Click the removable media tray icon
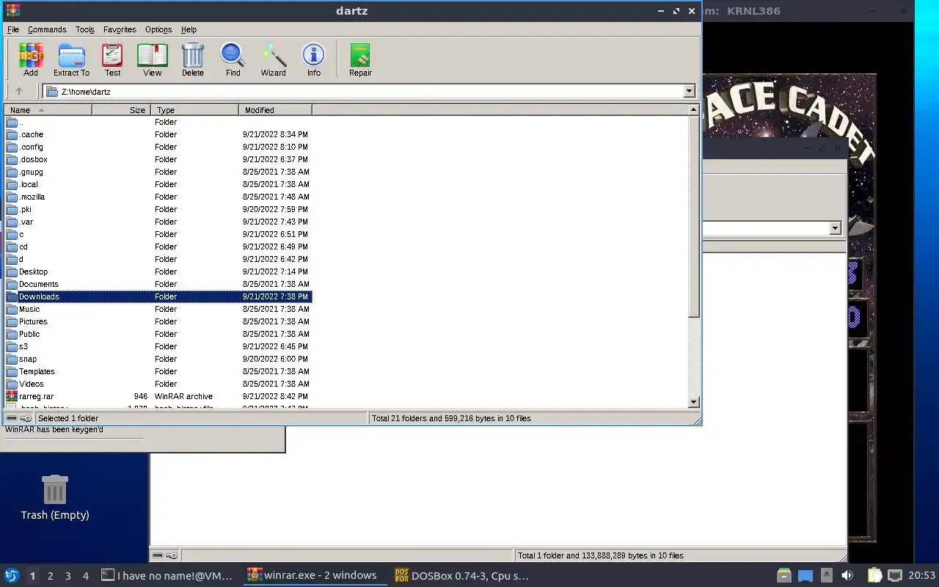The height and width of the screenshot is (587, 939). coord(827,575)
